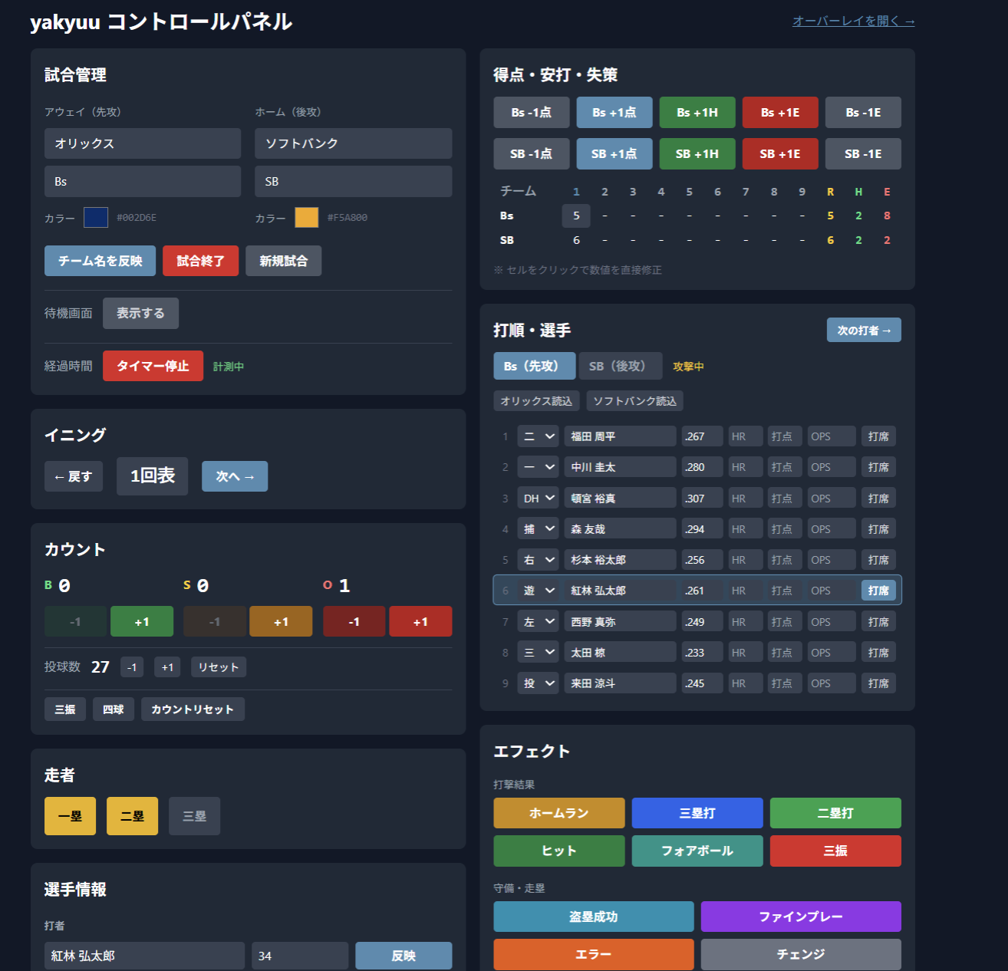The height and width of the screenshot is (971, 1008).
Task: Toggle the 一塁 runner button
Action: [x=70, y=816]
